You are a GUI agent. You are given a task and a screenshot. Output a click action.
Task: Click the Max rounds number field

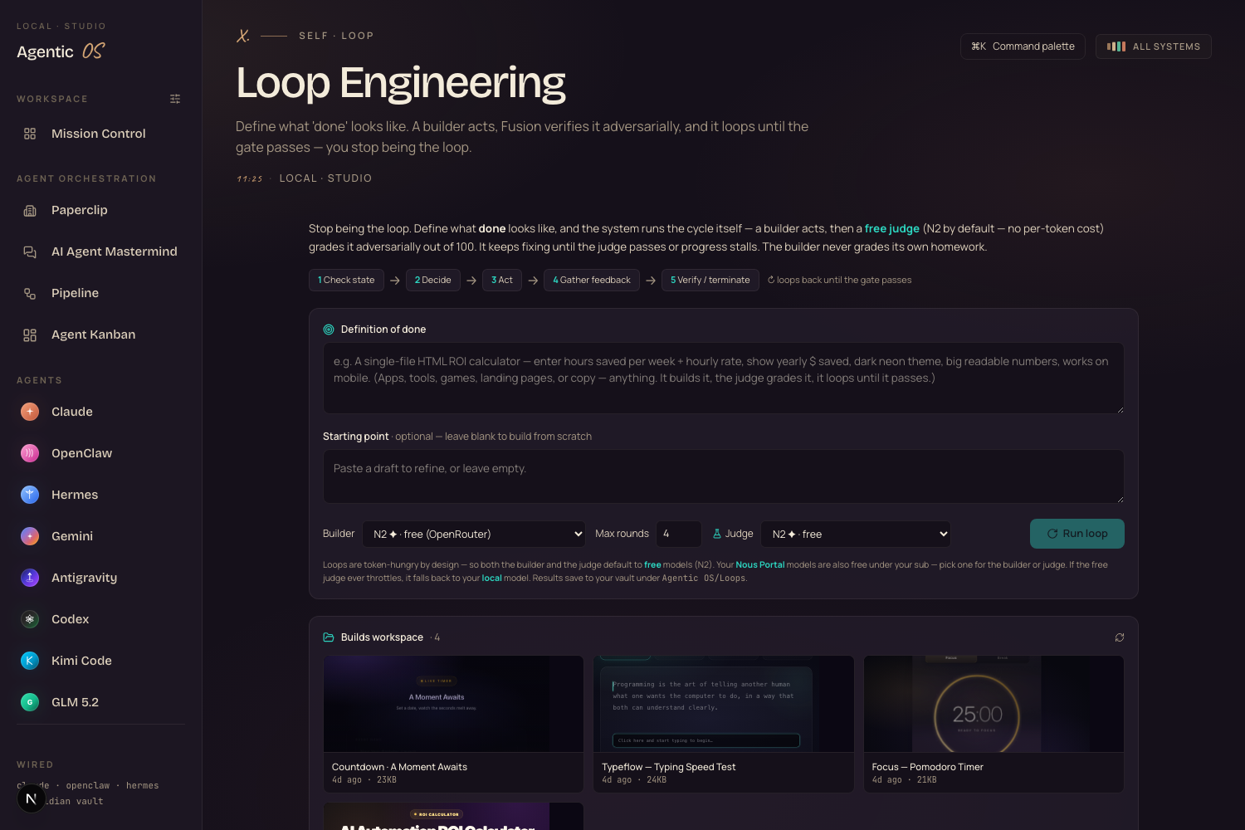[679, 534]
